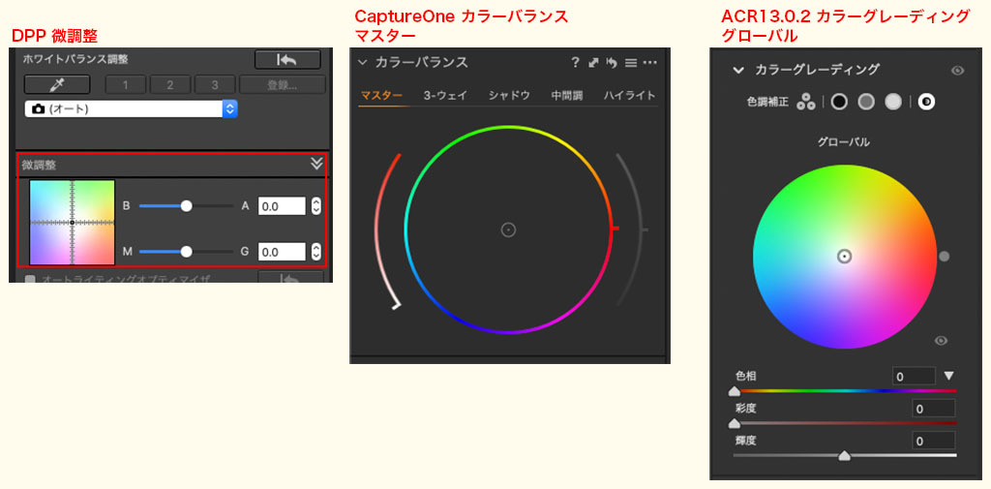The height and width of the screenshot is (489, 991).
Task: Click the Capture One master wheel center point
Action: coord(508,229)
